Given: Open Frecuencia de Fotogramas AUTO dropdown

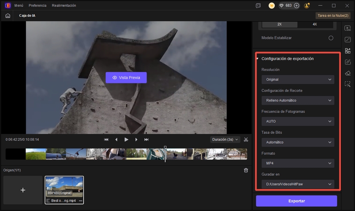Looking at the screenshot, I should coord(298,121).
